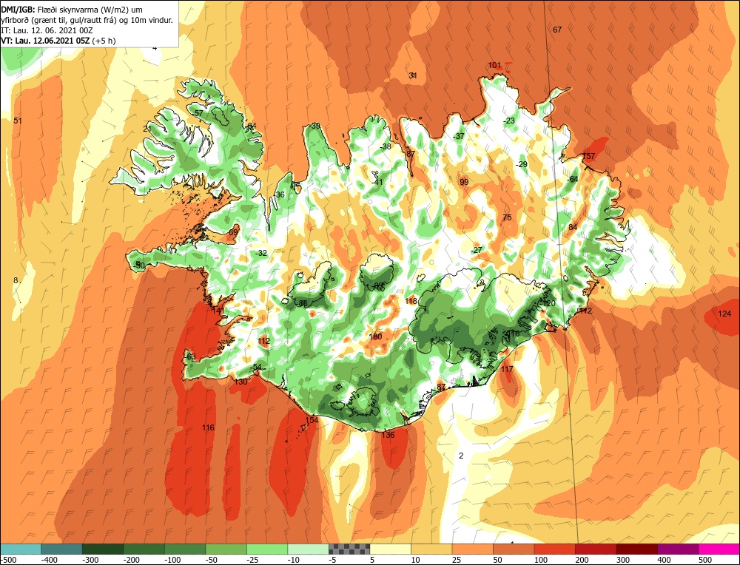Click the light green swatch between -25 and -10
Screen dimensions: 740x565
[266, 549]
